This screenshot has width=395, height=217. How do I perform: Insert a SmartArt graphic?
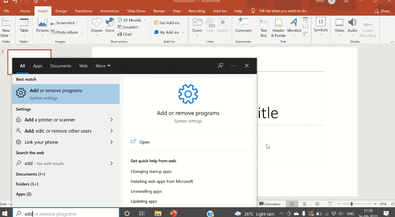(128, 27)
